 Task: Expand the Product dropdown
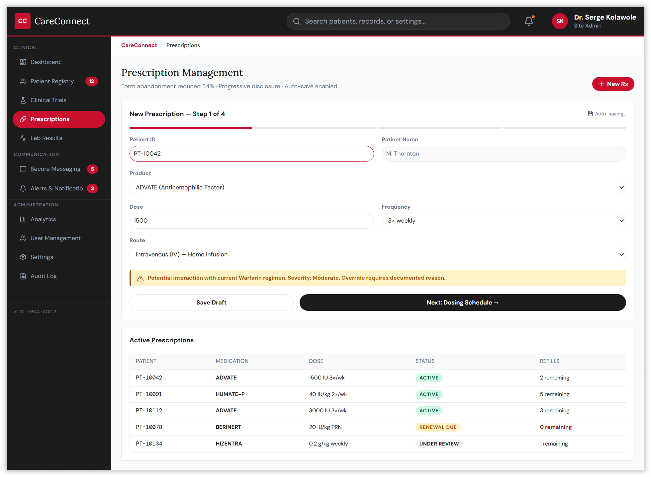pos(377,187)
